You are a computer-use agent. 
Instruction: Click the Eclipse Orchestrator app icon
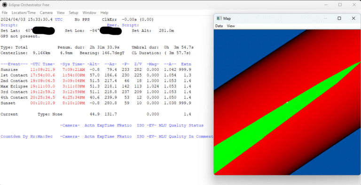point(5,5)
